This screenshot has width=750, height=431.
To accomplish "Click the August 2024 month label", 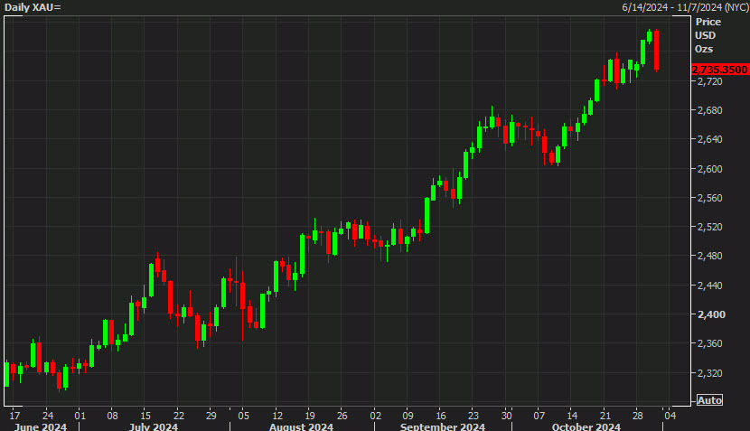I will click(x=301, y=426).
